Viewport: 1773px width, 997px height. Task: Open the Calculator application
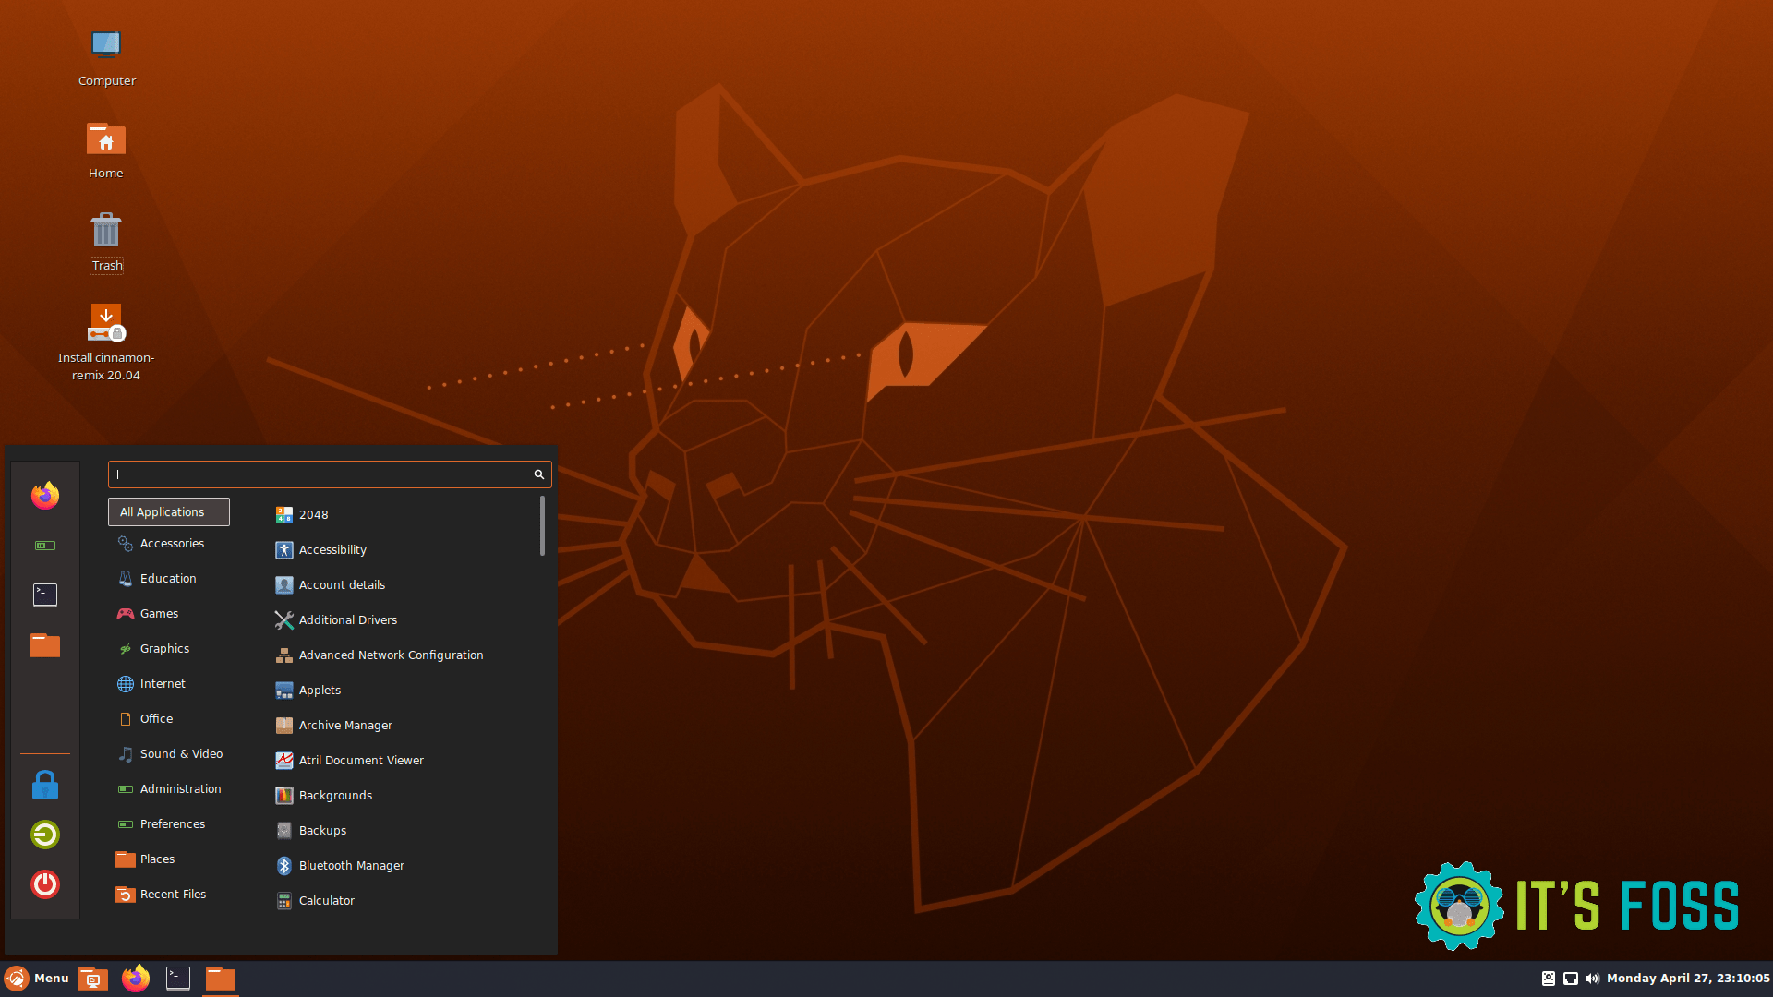326,900
